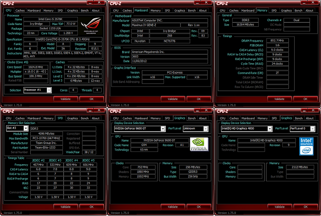This screenshot has width=321, height=216.
Task: Click the Cores count 4 field
Action: click(73, 90)
